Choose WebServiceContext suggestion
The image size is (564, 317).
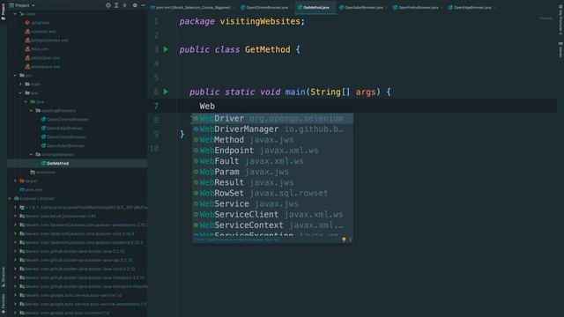coord(272,225)
